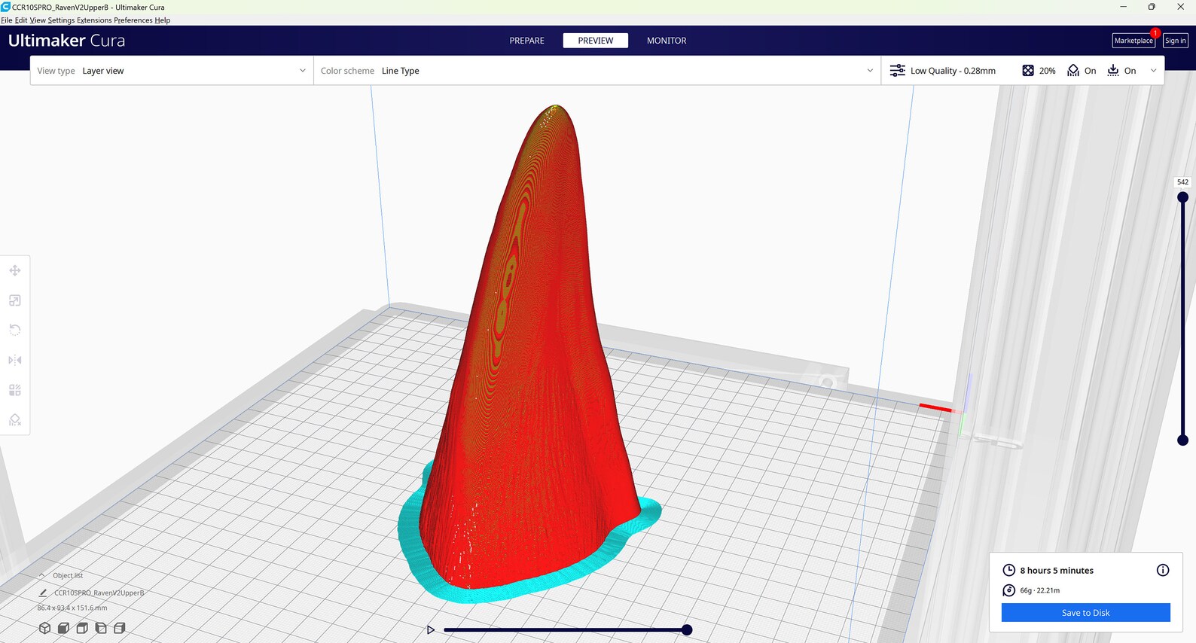Open the Marketplace
The height and width of the screenshot is (643, 1196).
click(x=1133, y=41)
